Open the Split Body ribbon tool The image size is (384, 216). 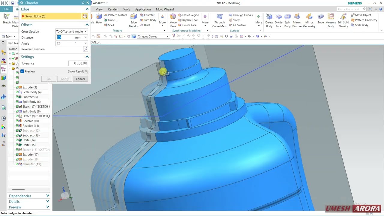tap(287, 20)
